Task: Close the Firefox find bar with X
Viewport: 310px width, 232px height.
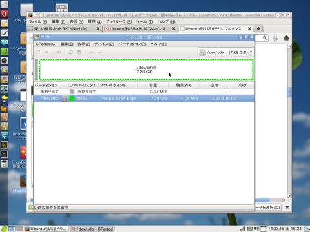Action: point(287,208)
